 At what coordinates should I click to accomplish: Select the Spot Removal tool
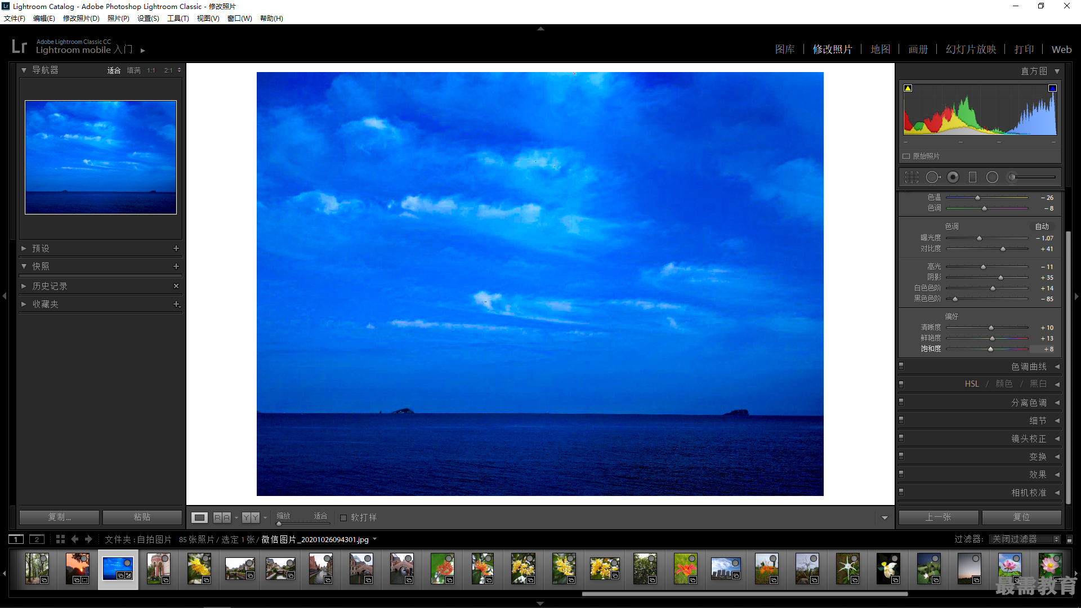click(933, 177)
